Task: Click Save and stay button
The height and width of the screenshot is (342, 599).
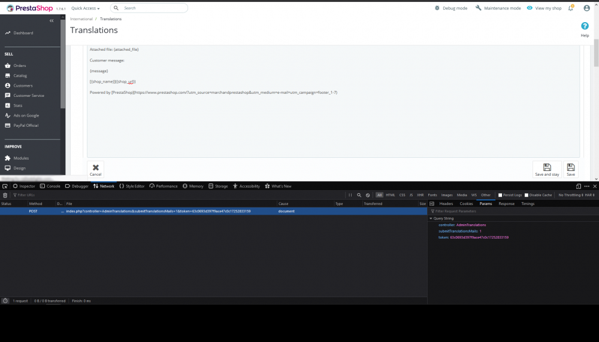Action: (547, 170)
